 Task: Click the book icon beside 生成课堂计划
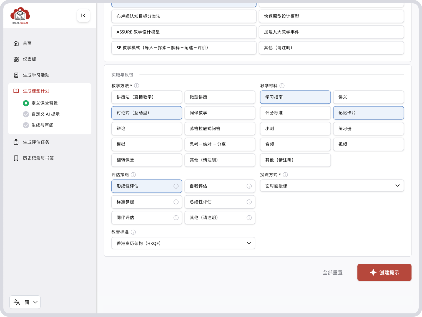click(16, 91)
